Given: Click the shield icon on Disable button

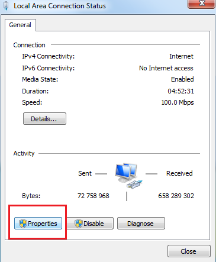Looking at the screenshot, I should click(x=79, y=224).
